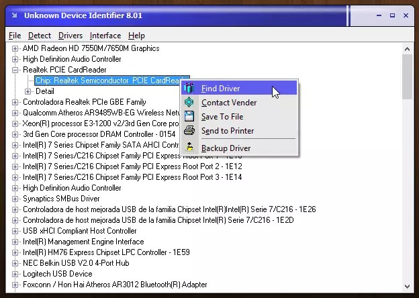Expand Intel HM76 Express Chipset LPC node
Viewport: 419px width, 298px height.
click(15, 252)
